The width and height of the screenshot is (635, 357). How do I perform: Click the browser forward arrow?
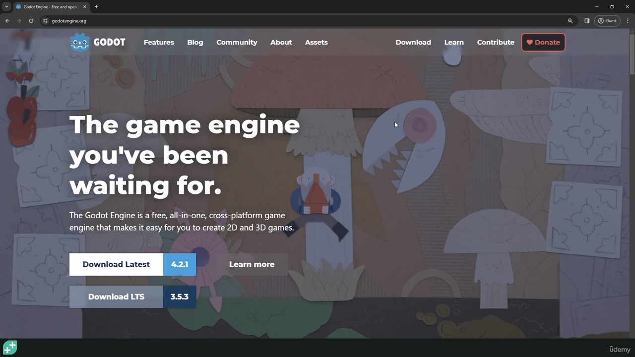[x=19, y=21]
